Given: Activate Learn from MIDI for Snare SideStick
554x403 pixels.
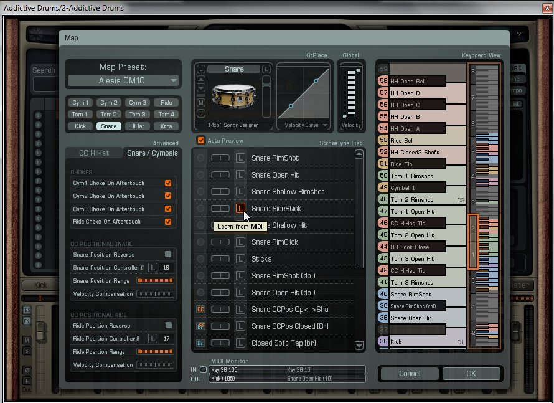Looking at the screenshot, I should (x=241, y=209).
